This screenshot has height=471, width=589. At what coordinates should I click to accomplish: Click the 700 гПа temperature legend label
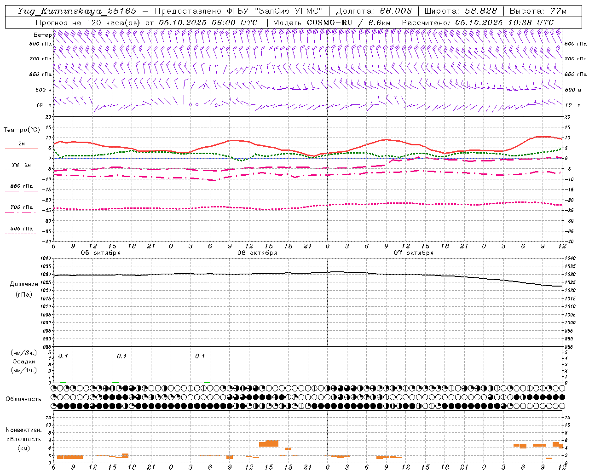[21, 207]
